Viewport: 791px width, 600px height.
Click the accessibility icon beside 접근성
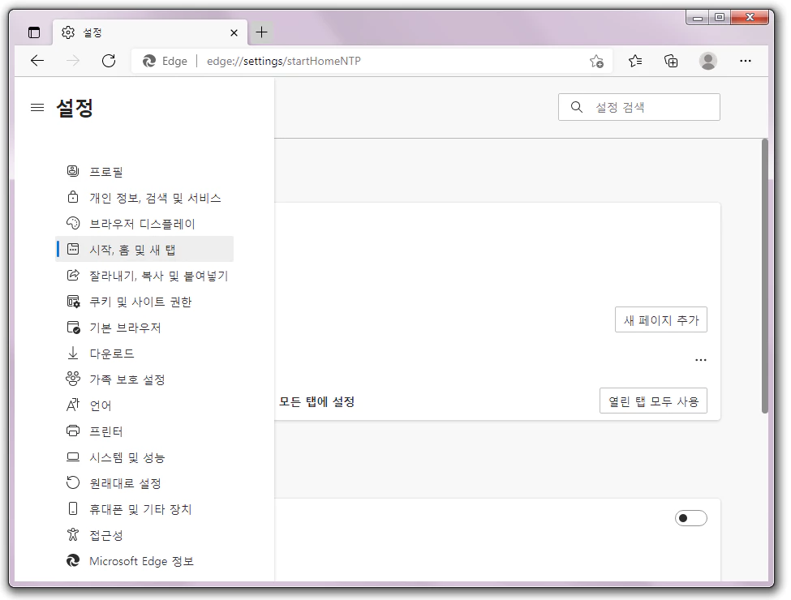tap(73, 534)
